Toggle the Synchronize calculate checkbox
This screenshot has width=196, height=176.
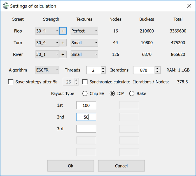[85, 82]
